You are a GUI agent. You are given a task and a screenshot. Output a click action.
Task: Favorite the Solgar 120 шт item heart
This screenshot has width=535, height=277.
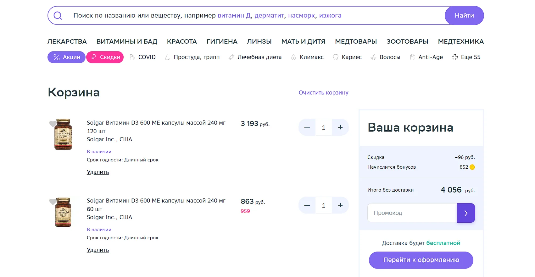coord(53,124)
